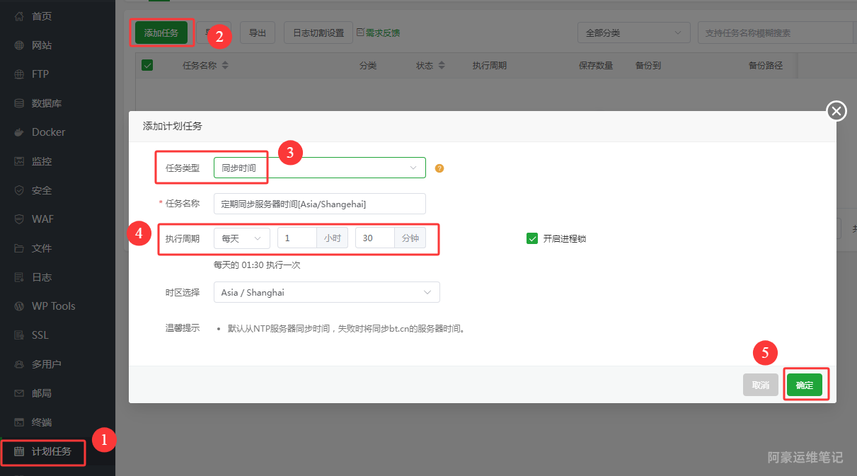Click the 添加任务 button
857x476 pixels.
pos(161,33)
